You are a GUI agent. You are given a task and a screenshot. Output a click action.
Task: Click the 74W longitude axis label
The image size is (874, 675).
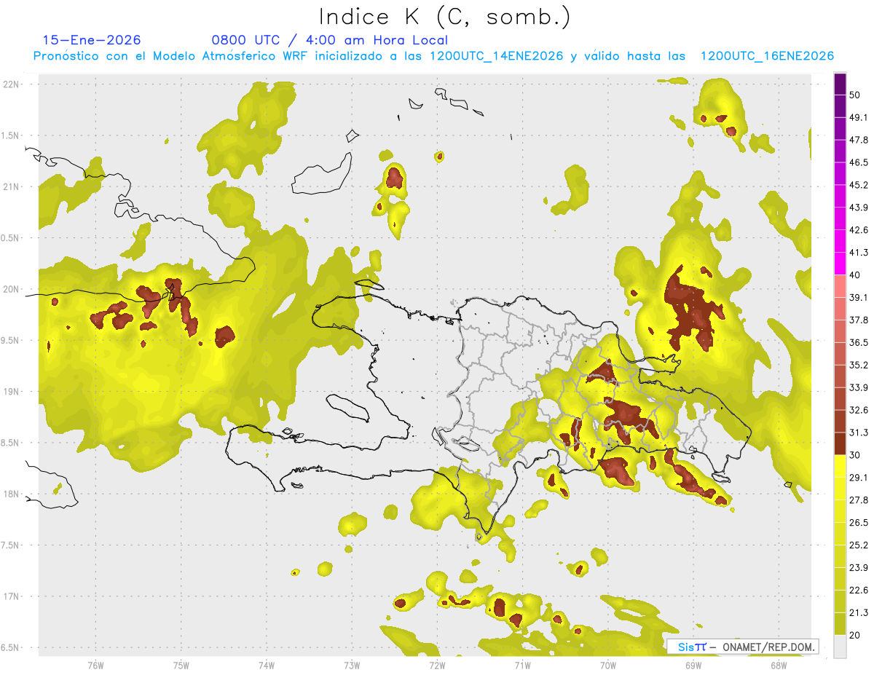click(267, 664)
